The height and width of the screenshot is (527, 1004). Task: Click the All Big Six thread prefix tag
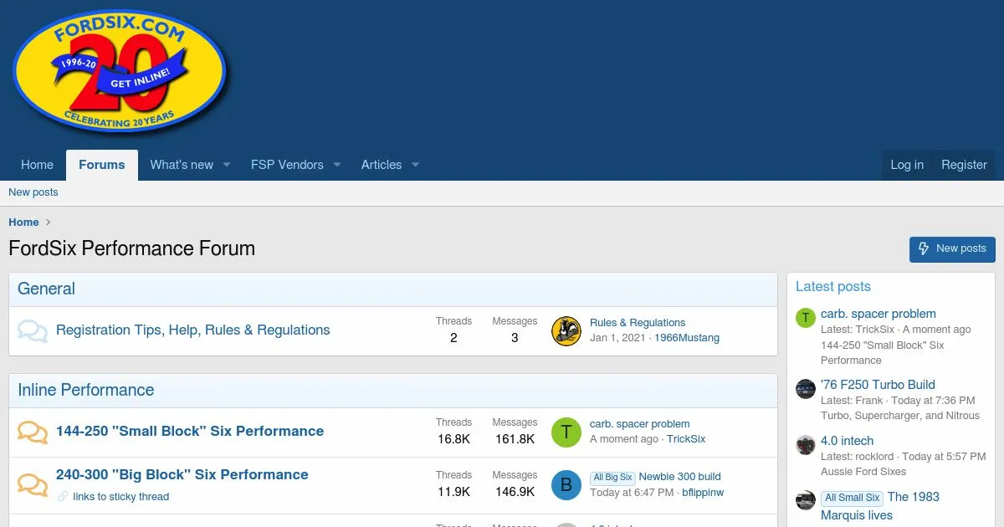pyautogui.click(x=612, y=478)
